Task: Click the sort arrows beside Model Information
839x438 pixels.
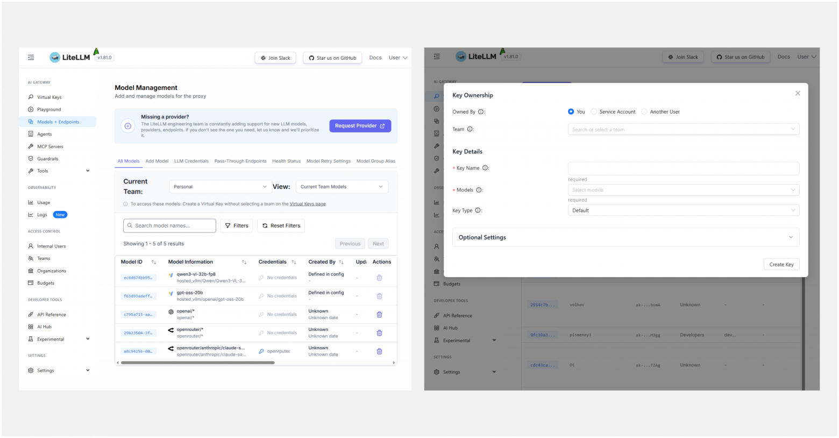Action: tap(244, 262)
